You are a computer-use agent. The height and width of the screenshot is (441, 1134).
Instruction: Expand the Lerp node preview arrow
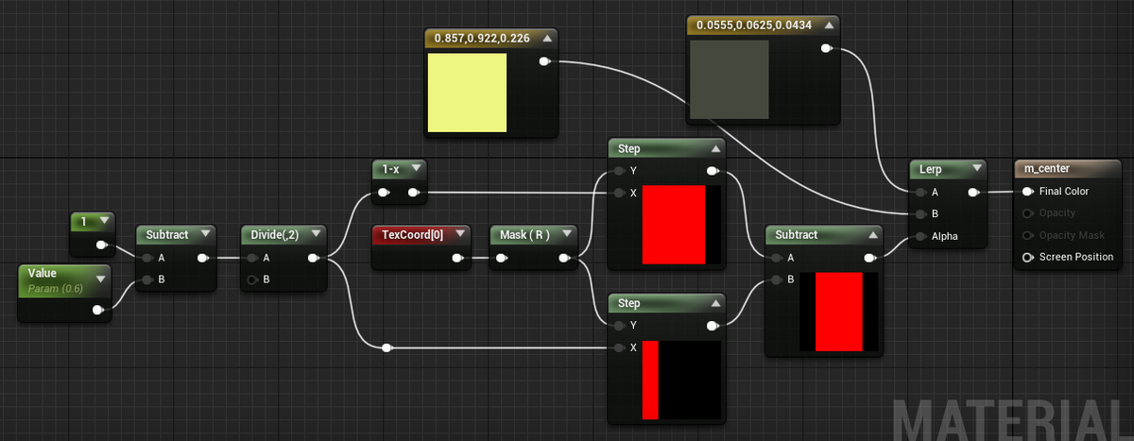point(977,169)
